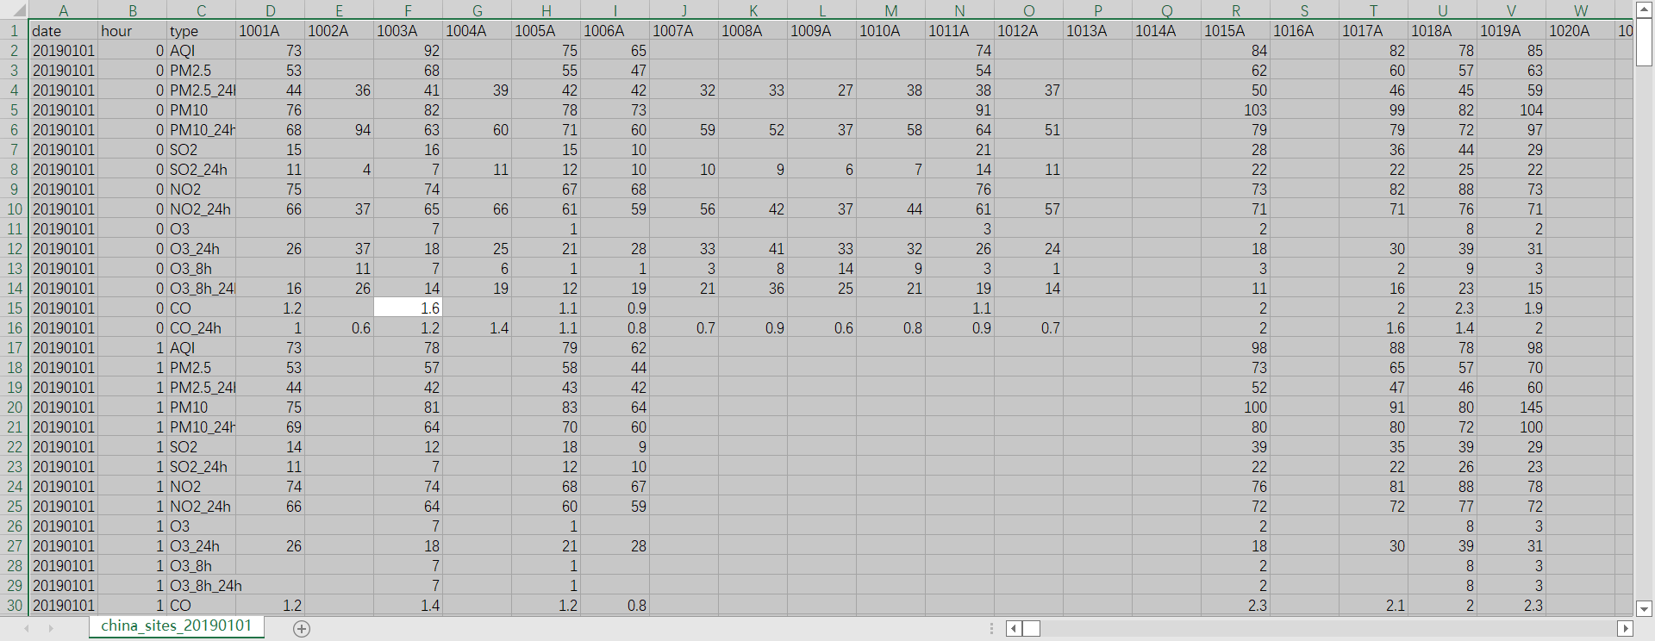Select column A header
The width and height of the screenshot is (1655, 641).
[64, 10]
